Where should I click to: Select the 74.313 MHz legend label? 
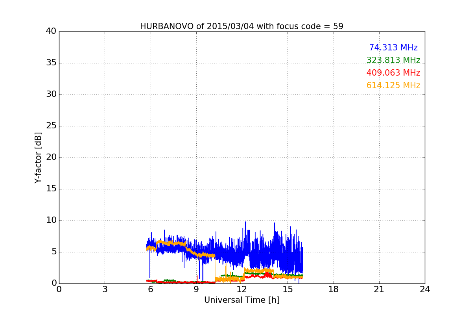(393, 48)
